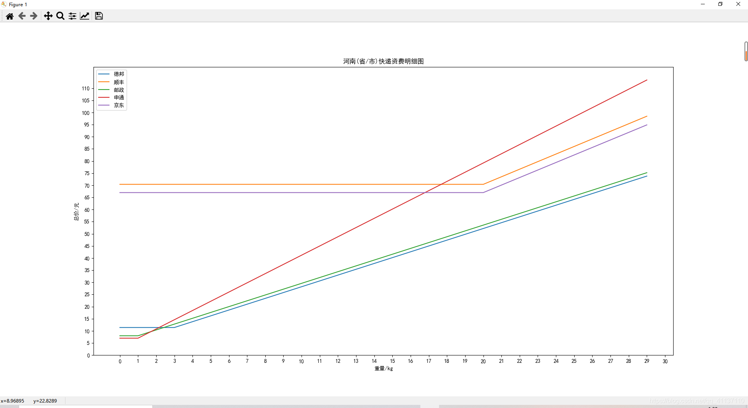Select the Pan axes tool
Image resolution: width=748 pixels, height=408 pixels.
pyautogui.click(x=48, y=16)
